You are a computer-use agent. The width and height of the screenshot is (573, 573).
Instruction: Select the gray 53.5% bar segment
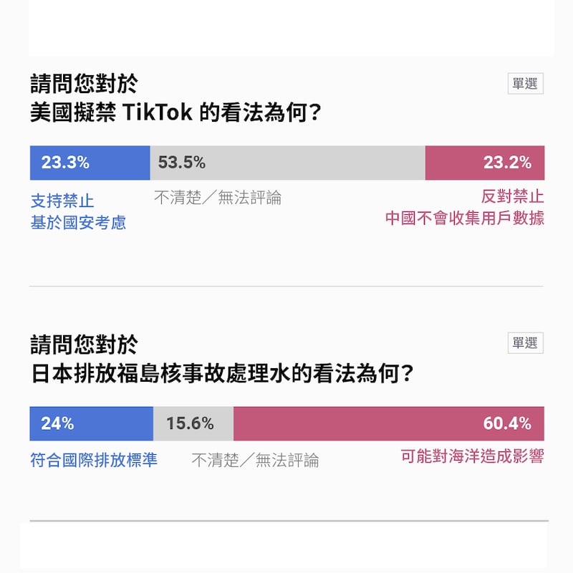tap(287, 163)
